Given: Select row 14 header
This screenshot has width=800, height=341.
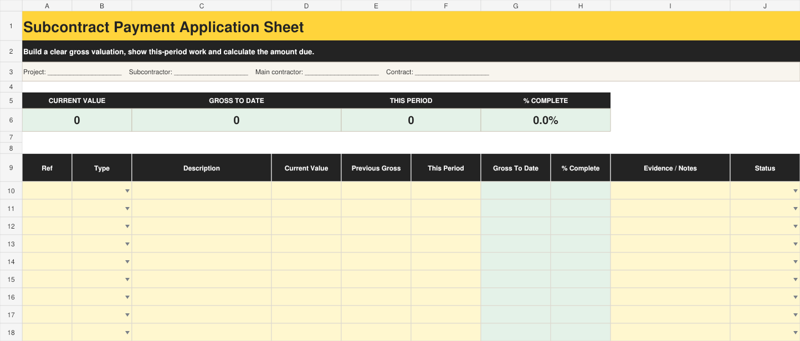Looking at the screenshot, I should tap(11, 261).
